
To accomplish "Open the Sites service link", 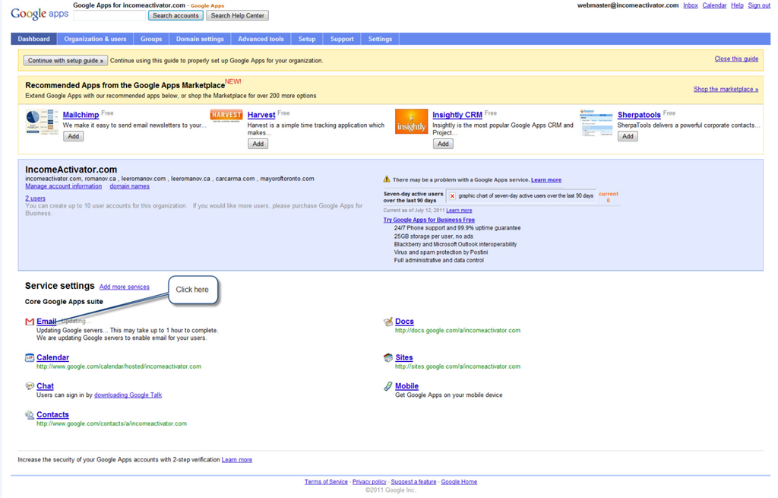I will coord(404,357).
